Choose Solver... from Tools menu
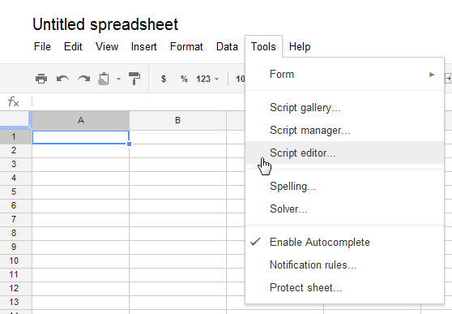The height and width of the screenshot is (314, 452). tap(344, 209)
